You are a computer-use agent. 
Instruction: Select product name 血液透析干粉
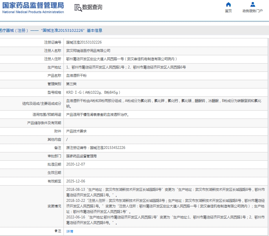[x=76, y=75]
